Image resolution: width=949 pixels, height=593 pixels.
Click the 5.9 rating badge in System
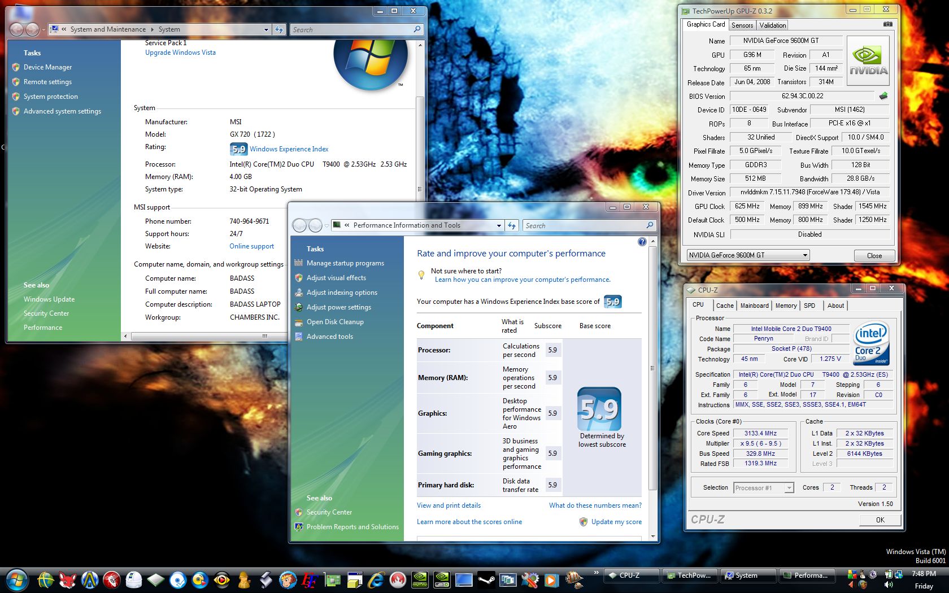coord(238,149)
